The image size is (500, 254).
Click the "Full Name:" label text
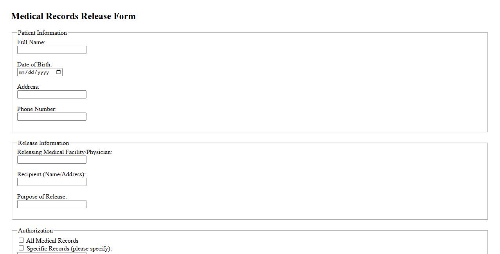31,42
